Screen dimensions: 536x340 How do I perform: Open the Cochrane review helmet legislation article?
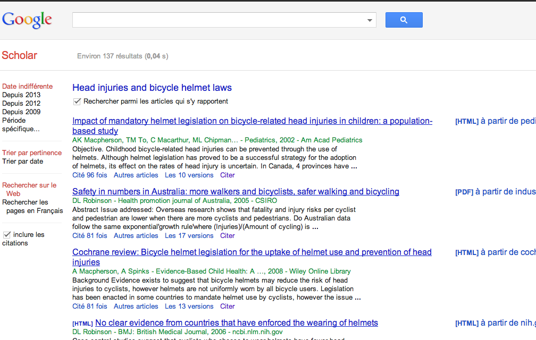252,257
